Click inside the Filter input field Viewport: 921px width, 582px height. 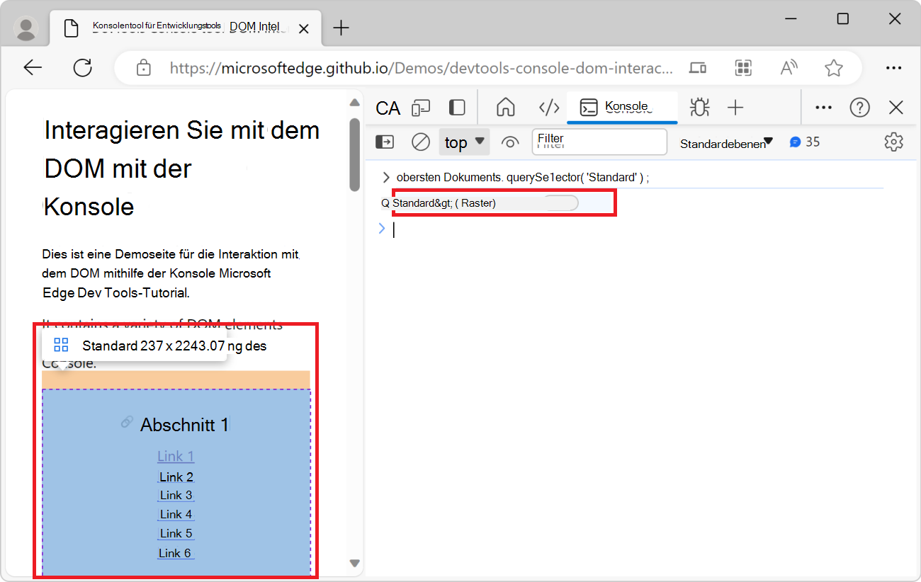point(599,142)
